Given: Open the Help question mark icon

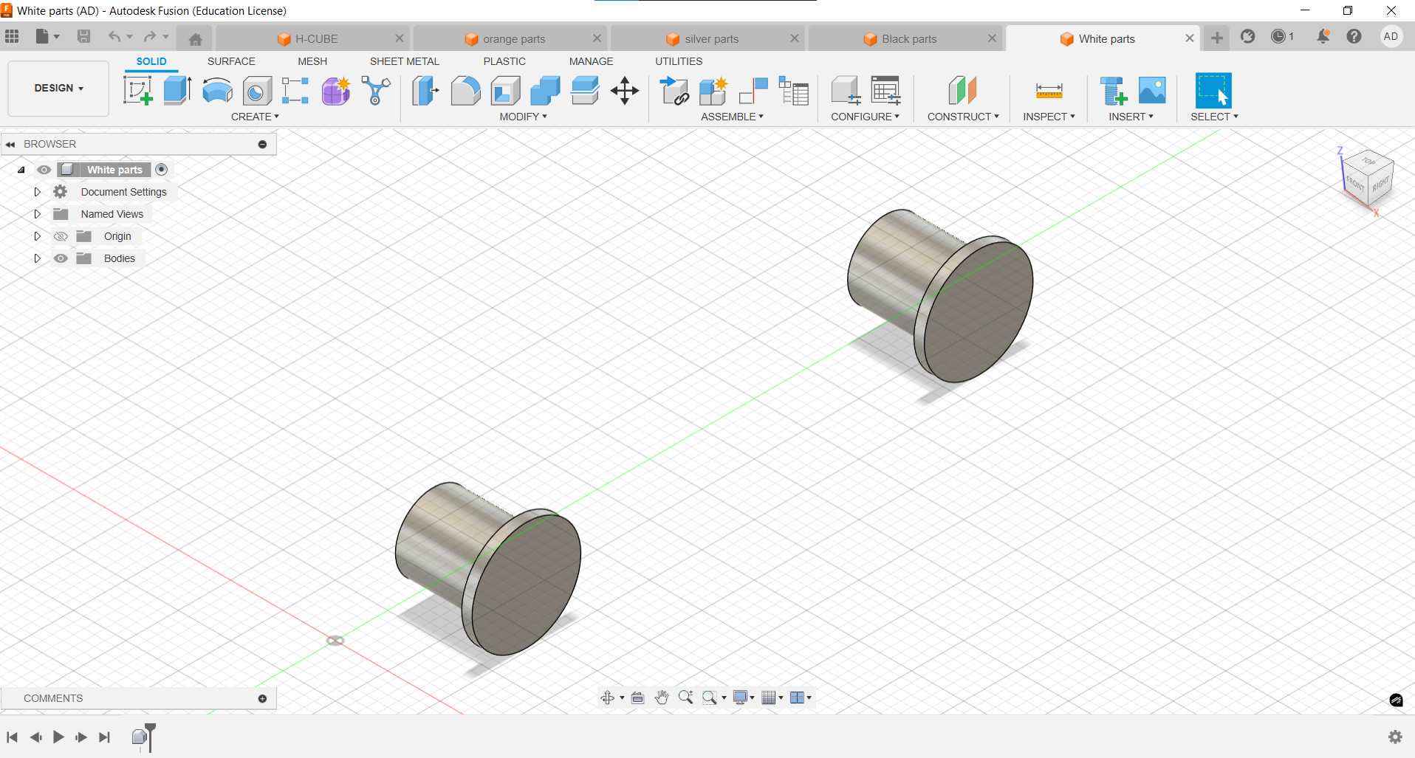Looking at the screenshot, I should pos(1354,36).
